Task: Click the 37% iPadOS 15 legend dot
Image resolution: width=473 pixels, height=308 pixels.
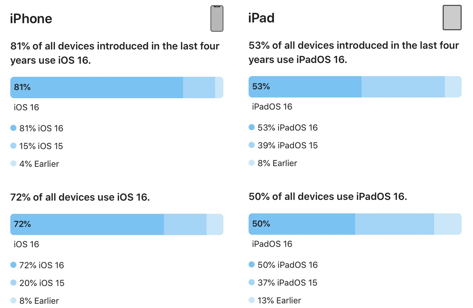Action: click(252, 282)
